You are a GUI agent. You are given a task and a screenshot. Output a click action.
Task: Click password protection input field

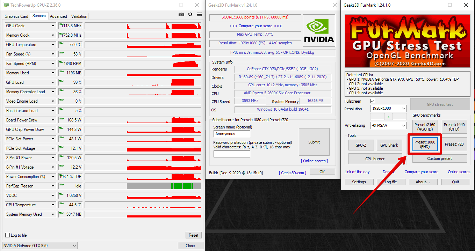coord(232,154)
